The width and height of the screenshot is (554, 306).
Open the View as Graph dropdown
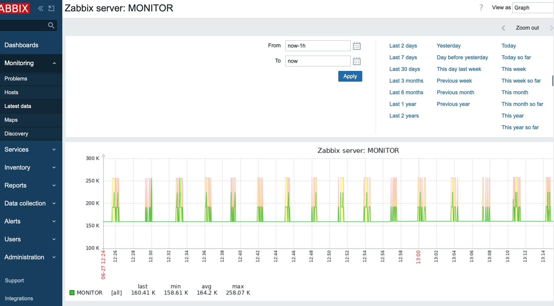tap(533, 8)
